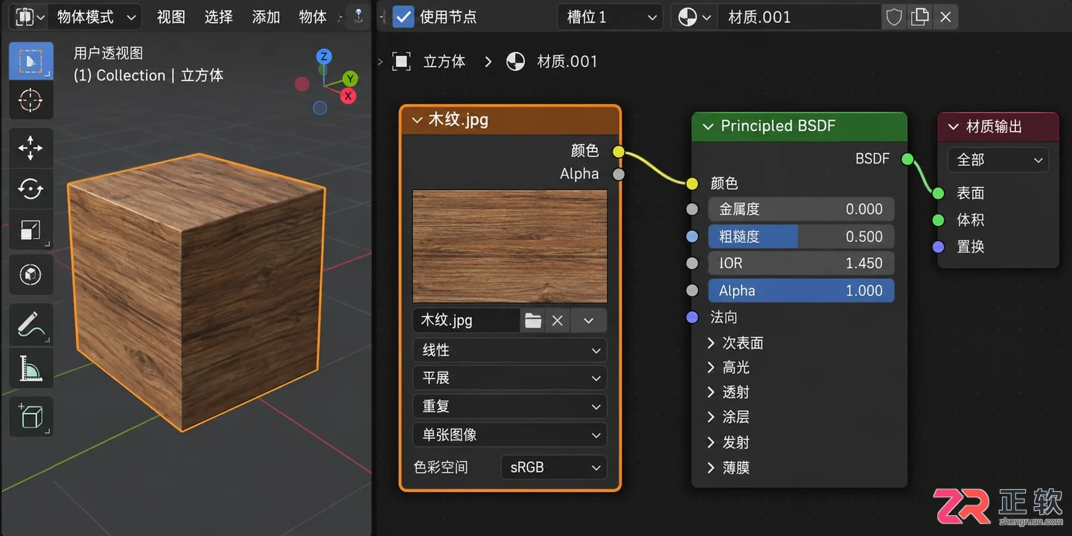The width and height of the screenshot is (1072, 536).
Task: Select the box select tool
Action: pos(31,61)
